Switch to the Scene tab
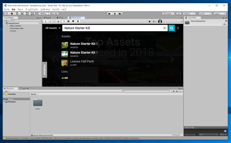 (x=47, y=18)
